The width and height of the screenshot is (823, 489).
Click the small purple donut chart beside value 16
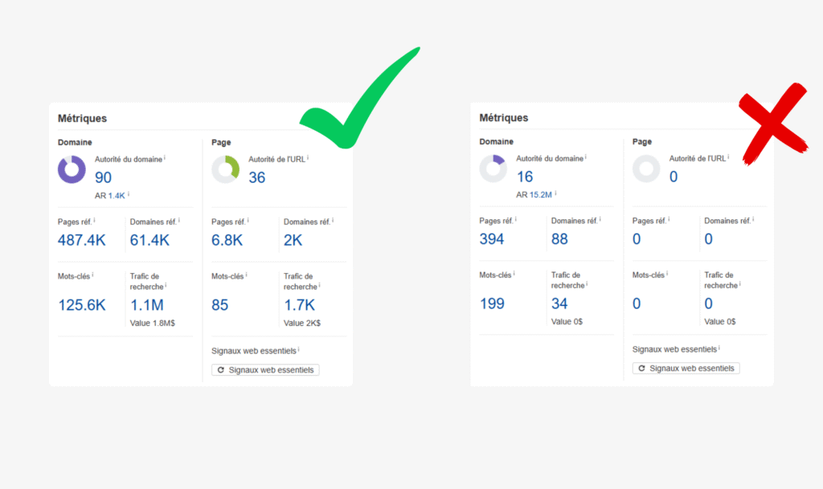point(493,169)
